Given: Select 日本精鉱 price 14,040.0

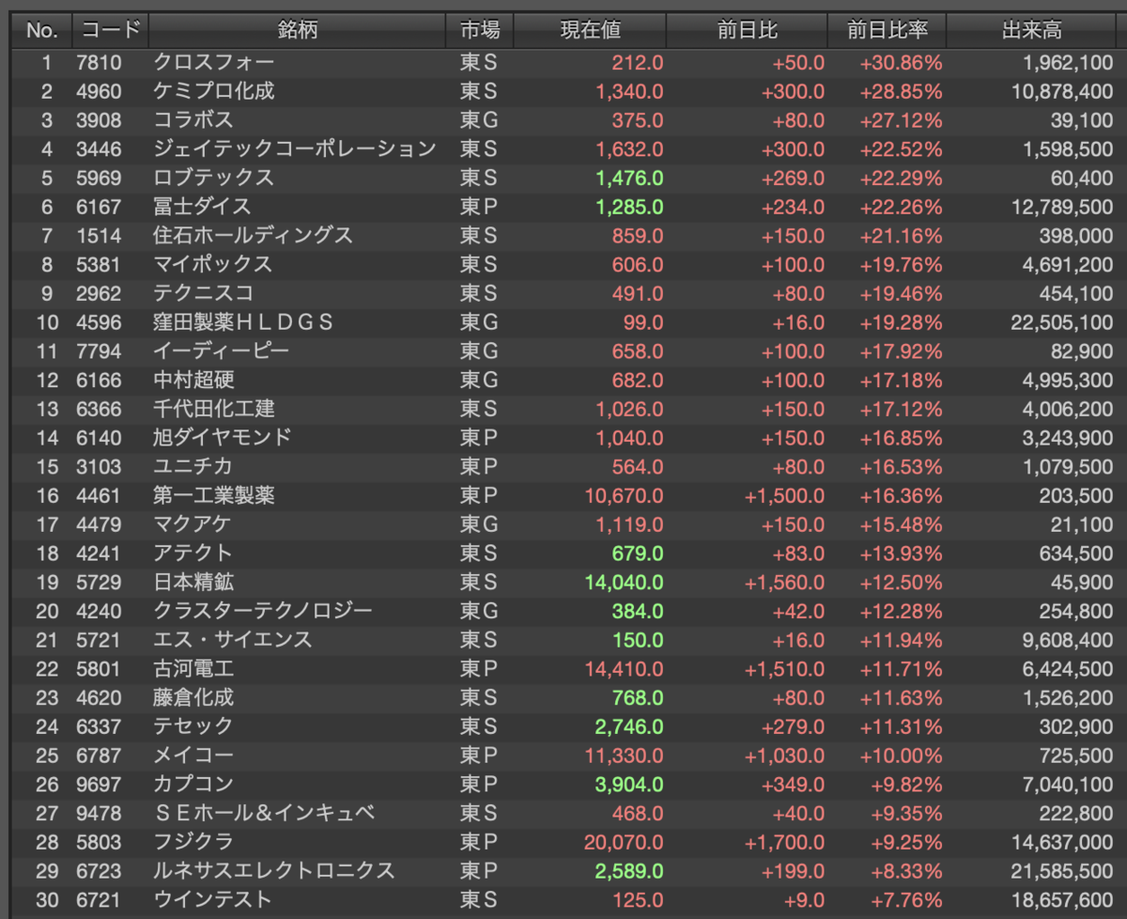Looking at the screenshot, I should coord(624,582).
